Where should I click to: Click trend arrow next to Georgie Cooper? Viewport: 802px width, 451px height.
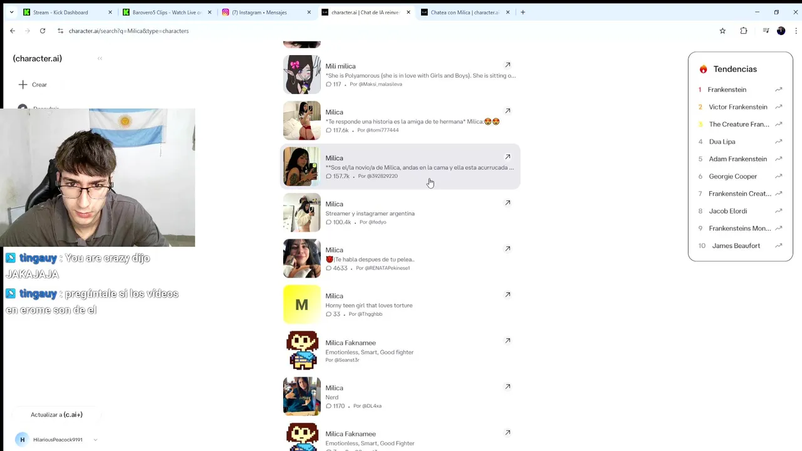(778, 177)
